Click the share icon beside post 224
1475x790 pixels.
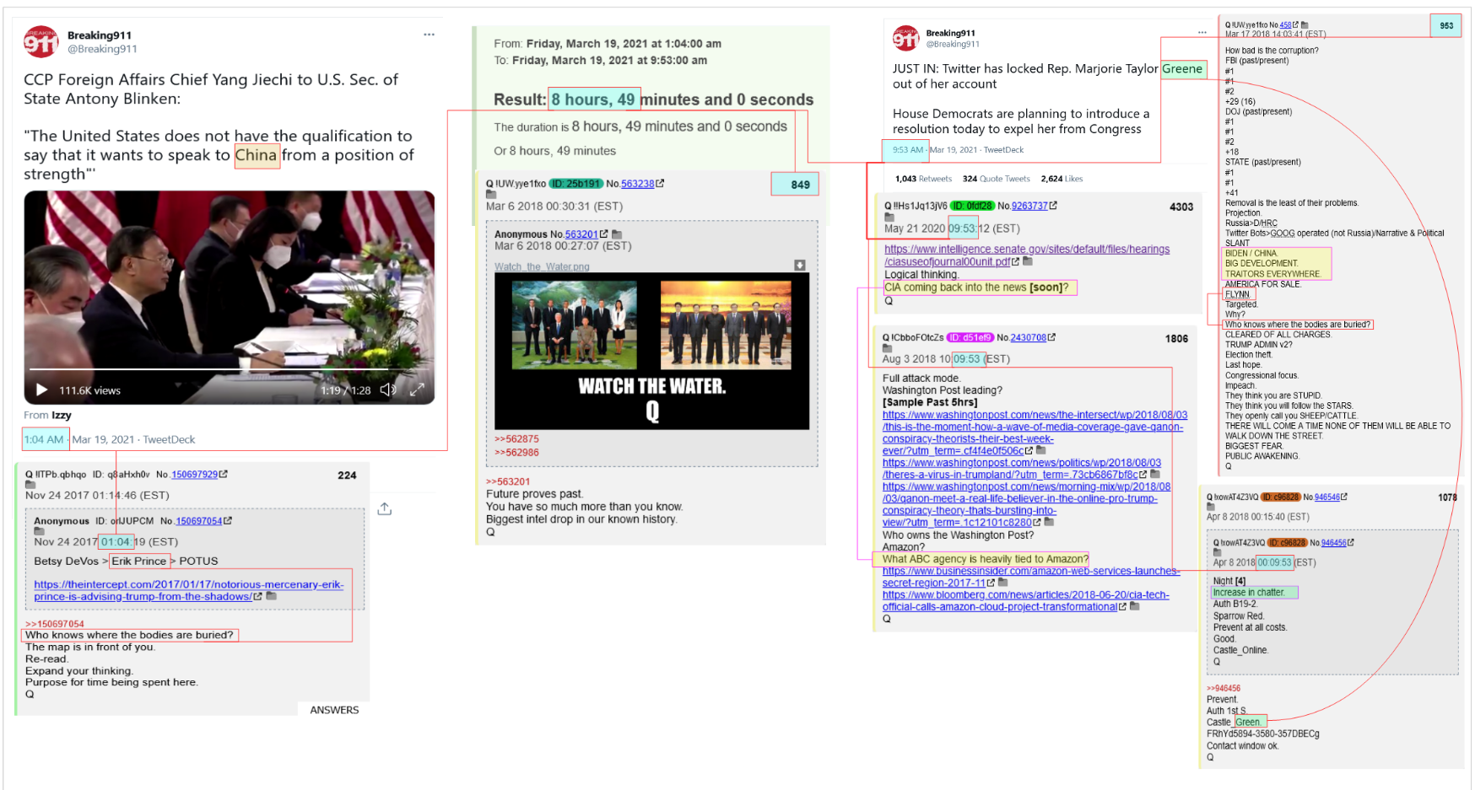[384, 508]
